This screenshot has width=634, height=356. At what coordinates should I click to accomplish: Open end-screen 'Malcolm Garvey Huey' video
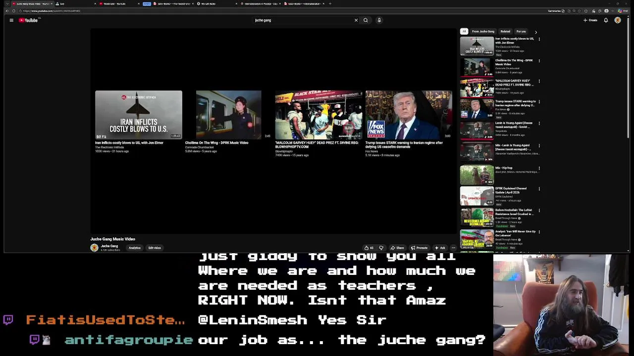[318, 115]
